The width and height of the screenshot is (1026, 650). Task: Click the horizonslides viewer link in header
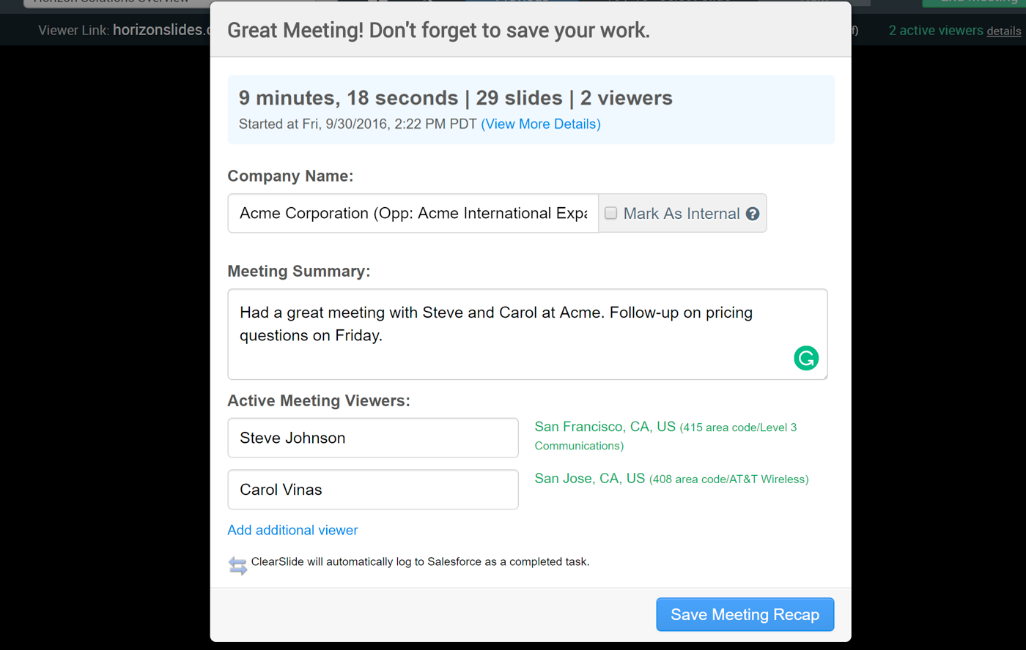point(161,30)
